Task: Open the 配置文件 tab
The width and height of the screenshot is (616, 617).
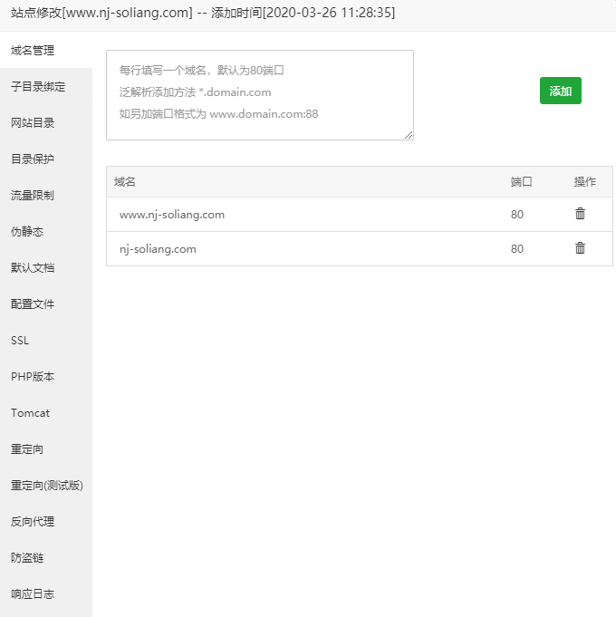Action: [46, 304]
